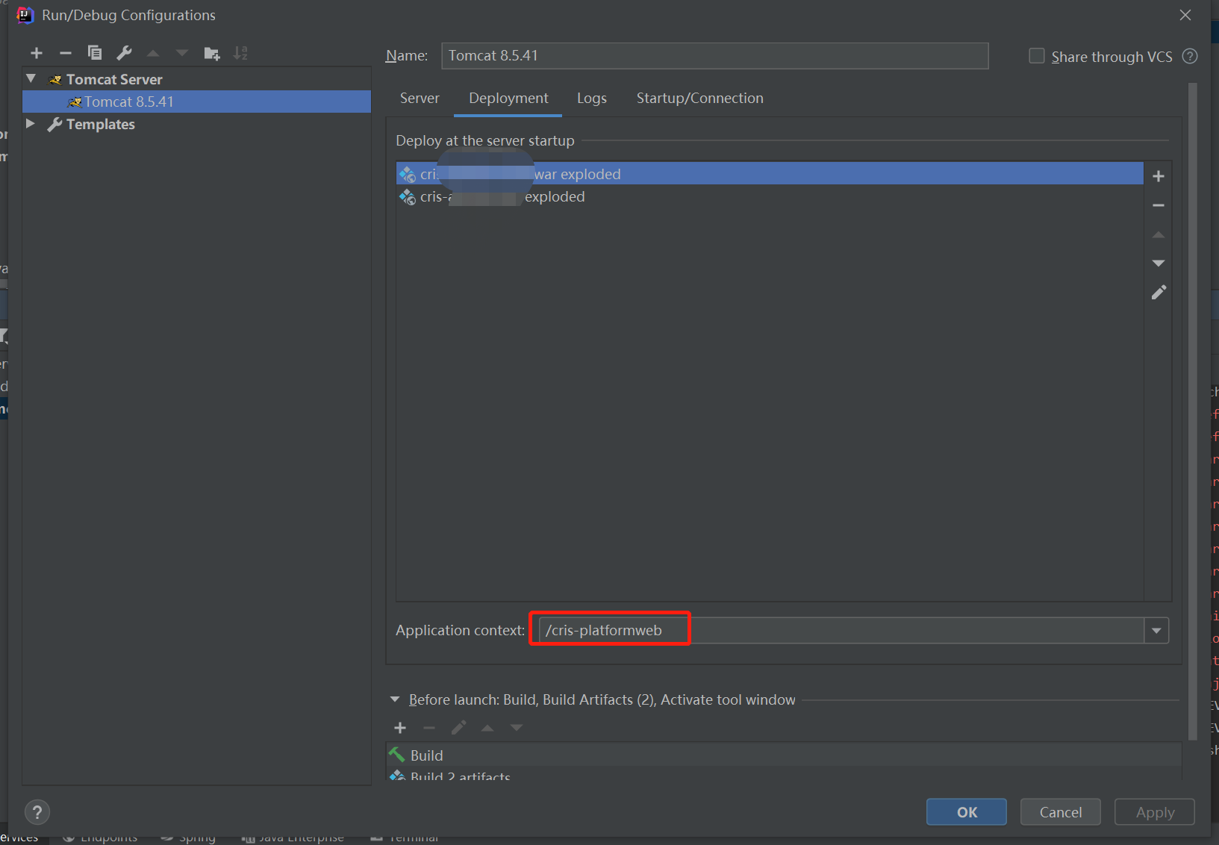Image resolution: width=1219 pixels, height=845 pixels.
Task: Move configuration up in the toolbar
Action: point(153,53)
